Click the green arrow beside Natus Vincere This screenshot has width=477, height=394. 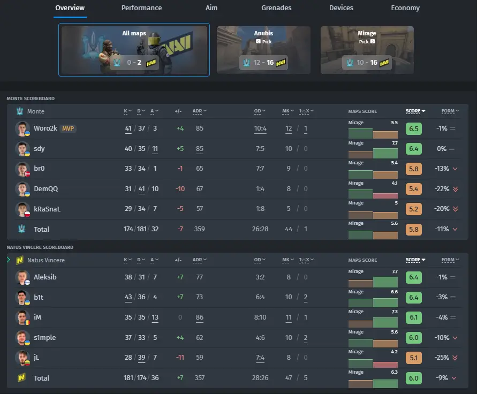pos(9,260)
